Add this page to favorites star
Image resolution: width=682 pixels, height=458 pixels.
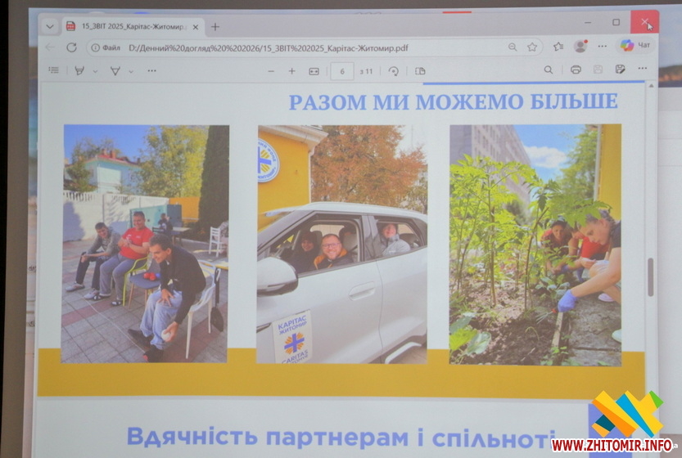pyautogui.click(x=532, y=47)
